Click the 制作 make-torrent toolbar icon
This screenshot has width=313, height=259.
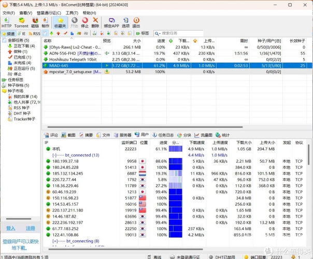[x=46, y=23]
